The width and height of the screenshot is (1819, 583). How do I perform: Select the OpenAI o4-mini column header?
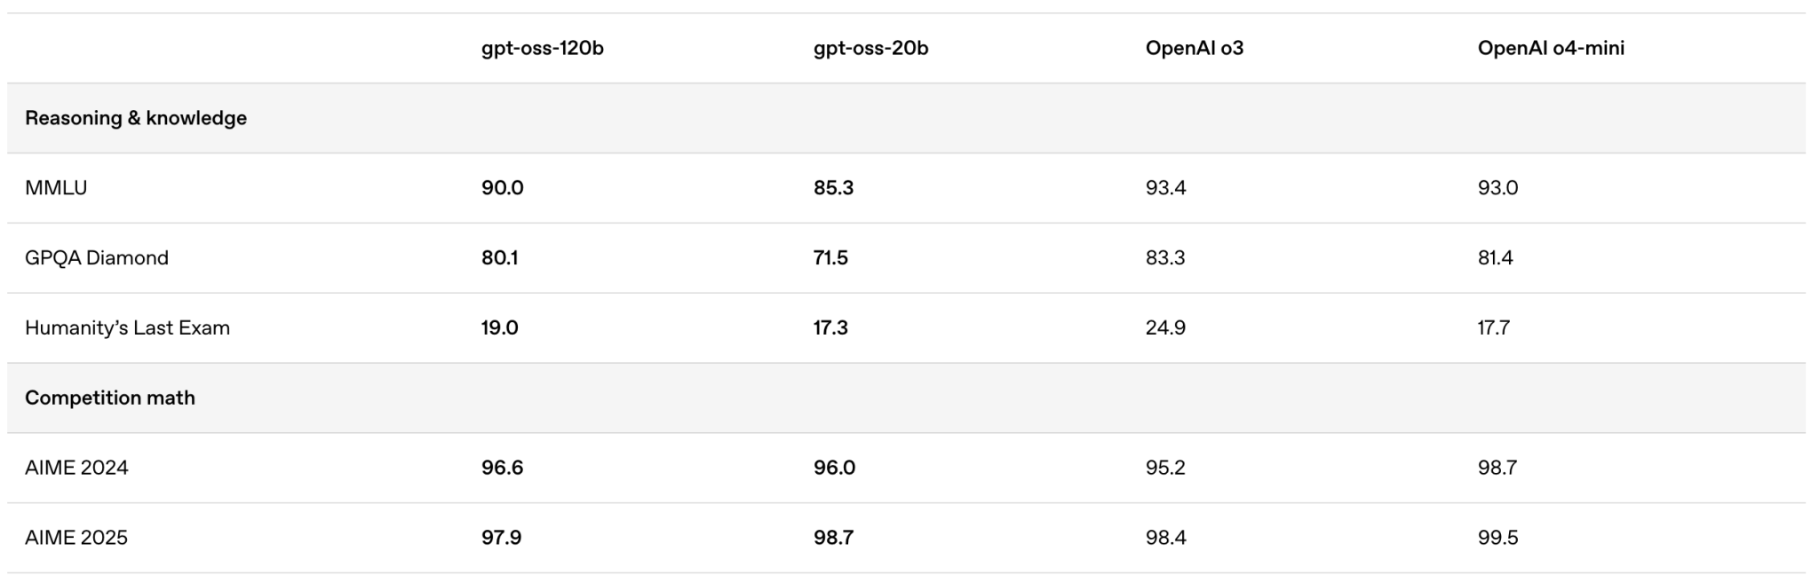point(1551,48)
